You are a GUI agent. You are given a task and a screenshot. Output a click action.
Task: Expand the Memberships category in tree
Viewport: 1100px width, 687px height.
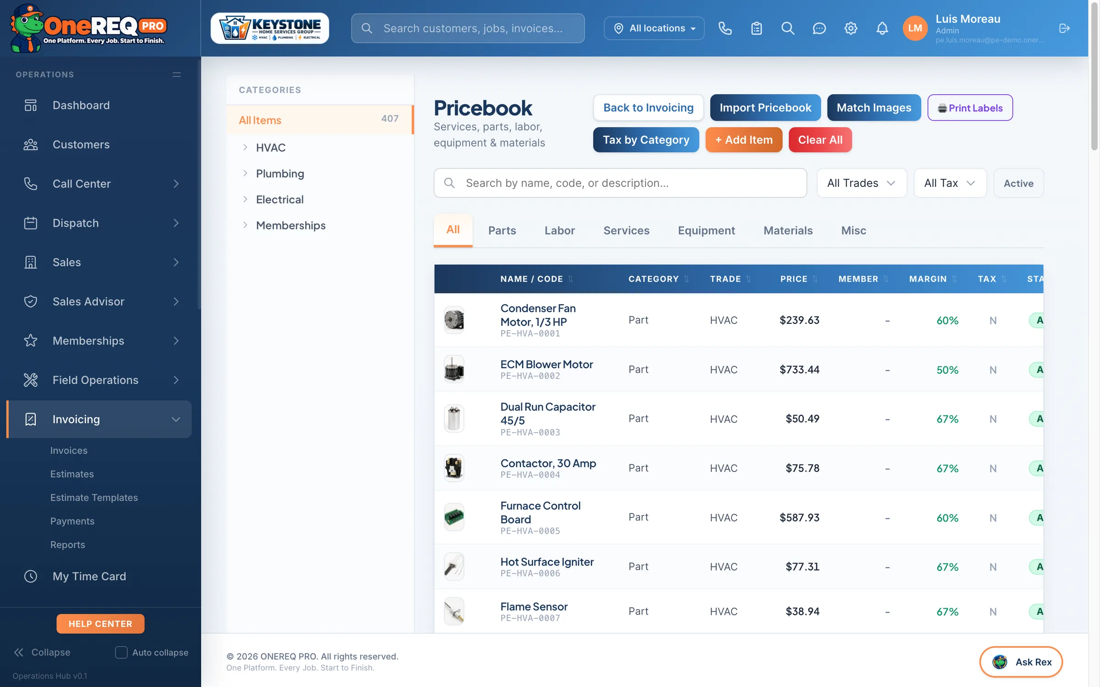(245, 225)
